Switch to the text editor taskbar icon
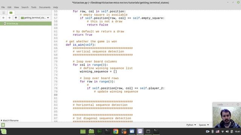 coord(140,132)
